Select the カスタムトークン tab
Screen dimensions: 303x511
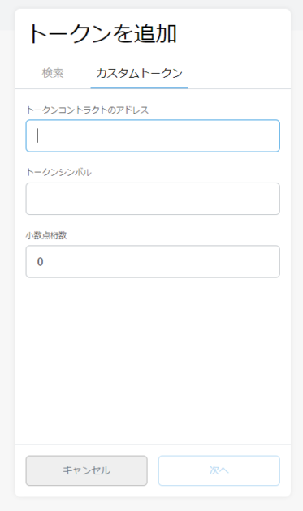pyautogui.click(x=139, y=73)
